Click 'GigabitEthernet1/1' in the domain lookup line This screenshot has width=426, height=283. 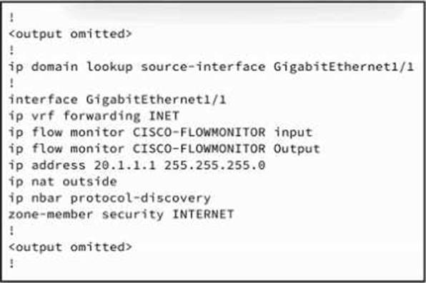(344, 66)
